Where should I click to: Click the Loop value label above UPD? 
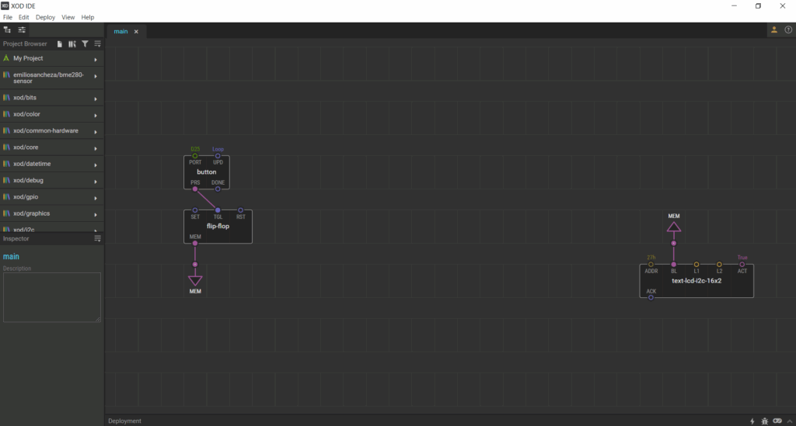coord(218,150)
